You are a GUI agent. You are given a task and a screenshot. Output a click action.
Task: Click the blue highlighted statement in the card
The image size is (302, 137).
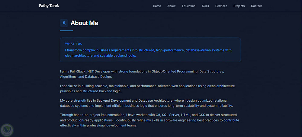[x=148, y=53]
